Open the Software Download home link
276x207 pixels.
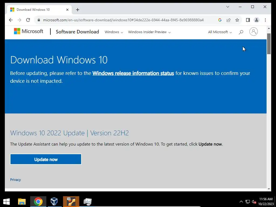[x=77, y=32]
